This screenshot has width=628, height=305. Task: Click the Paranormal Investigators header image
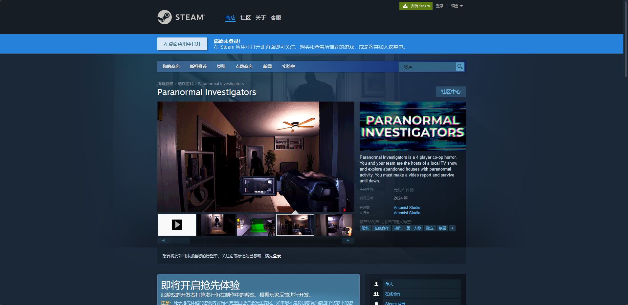[413, 127]
